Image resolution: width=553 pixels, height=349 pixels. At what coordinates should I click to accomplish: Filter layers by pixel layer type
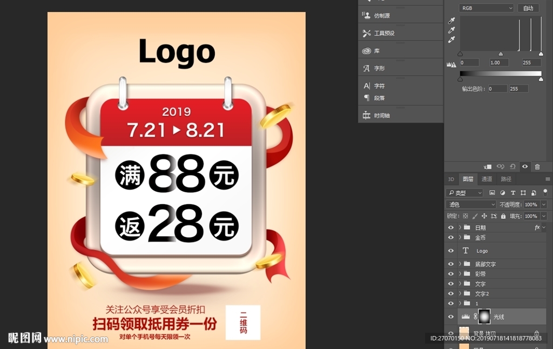492,193
